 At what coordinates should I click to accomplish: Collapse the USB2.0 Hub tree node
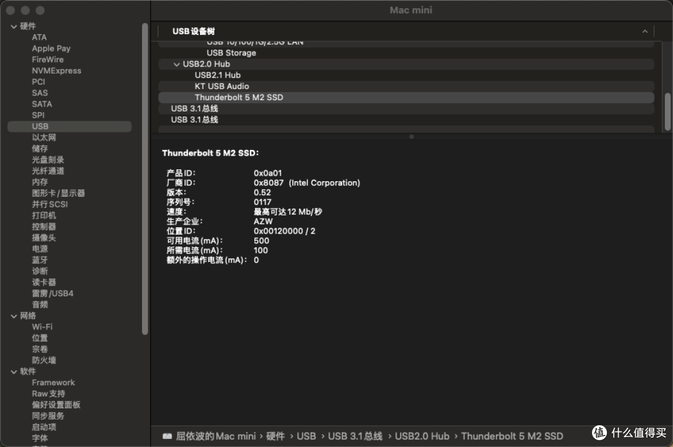click(x=176, y=64)
